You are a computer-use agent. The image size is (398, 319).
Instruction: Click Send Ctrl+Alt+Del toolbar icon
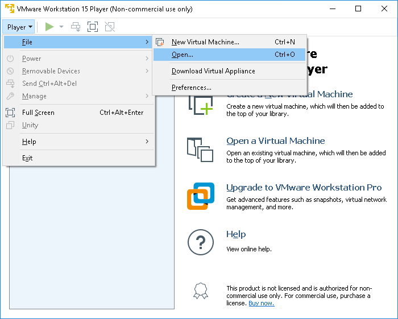click(x=76, y=27)
